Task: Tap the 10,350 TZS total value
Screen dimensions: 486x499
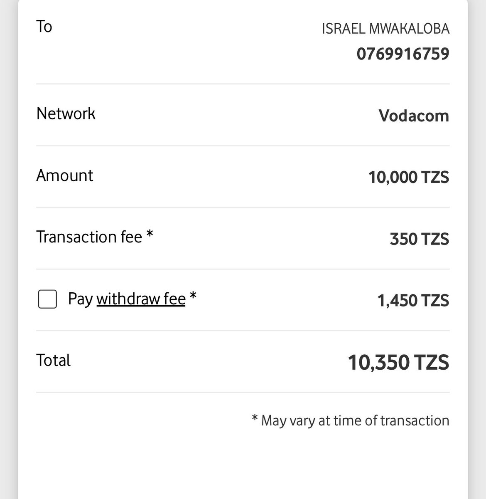Action: (398, 363)
